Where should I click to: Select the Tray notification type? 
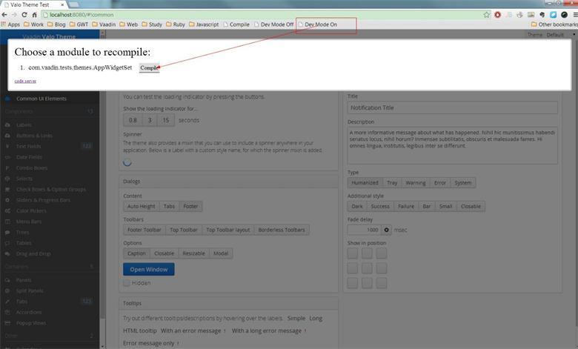[x=391, y=183]
